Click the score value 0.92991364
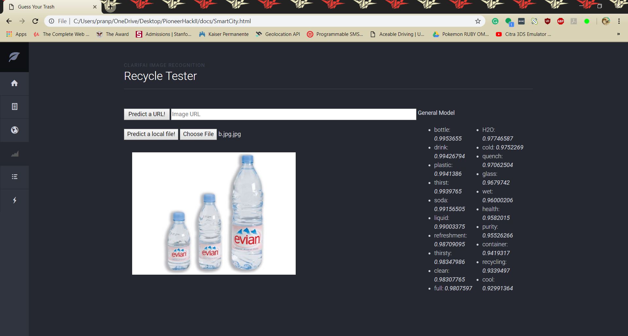The width and height of the screenshot is (628, 336). click(497, 288)
